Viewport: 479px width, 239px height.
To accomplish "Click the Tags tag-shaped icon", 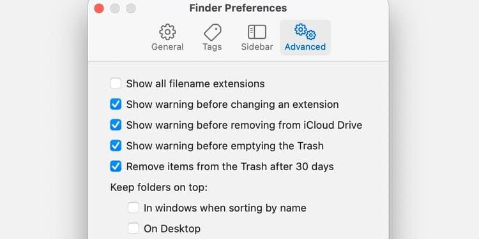I will pos(212,33).
